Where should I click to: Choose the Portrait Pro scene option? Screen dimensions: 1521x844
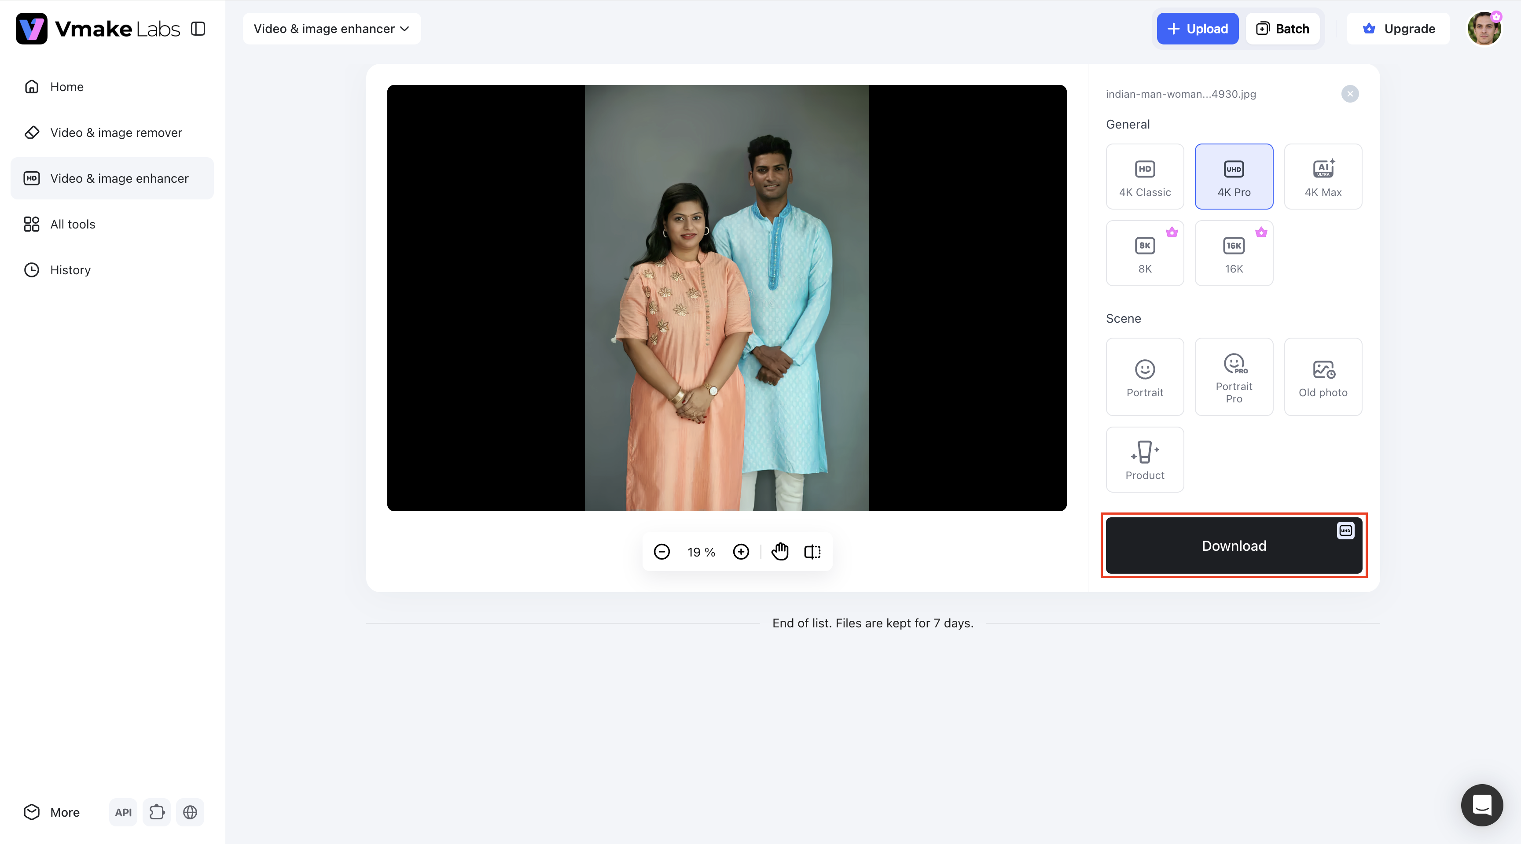tap(1234, 377)
